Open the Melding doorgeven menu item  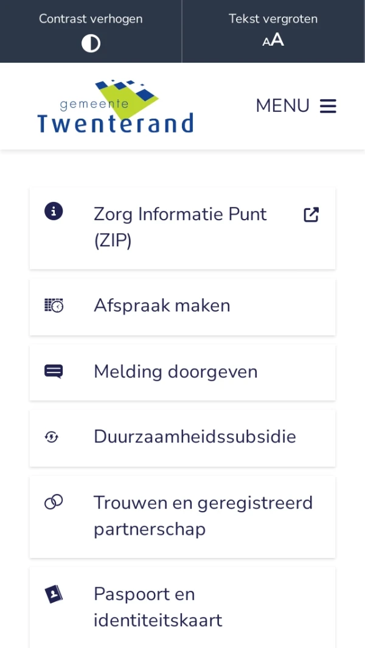175,372
